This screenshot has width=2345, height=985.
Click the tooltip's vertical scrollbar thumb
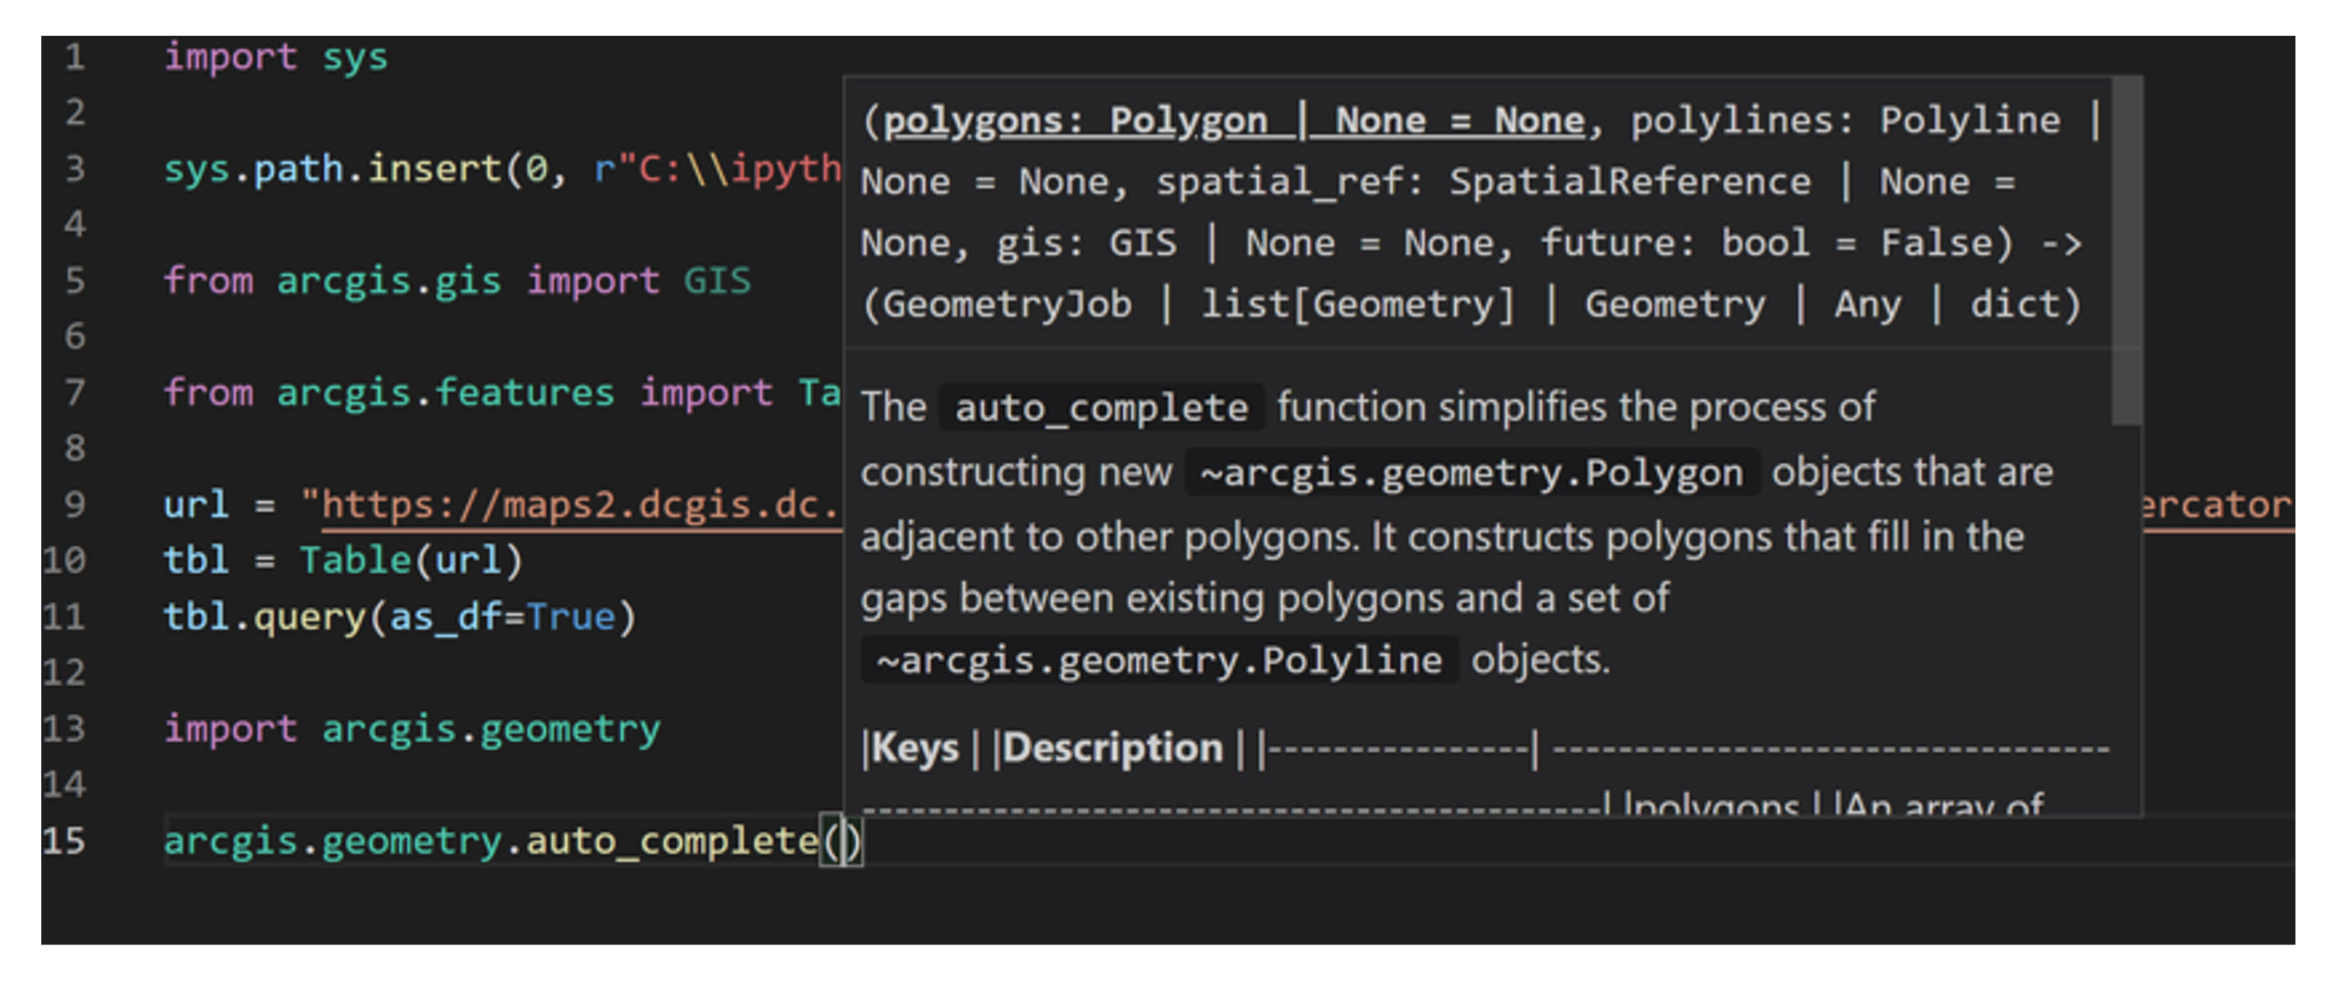[2125, 252]
